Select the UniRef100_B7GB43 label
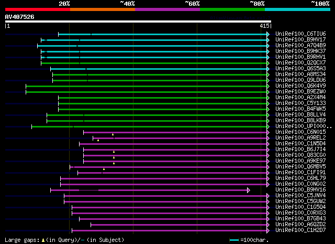This screenshot has height=244, width=335. click(300, 219)
